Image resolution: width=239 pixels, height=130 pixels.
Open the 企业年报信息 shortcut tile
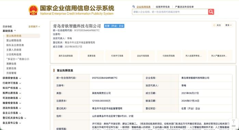click(x=143, y=56)
